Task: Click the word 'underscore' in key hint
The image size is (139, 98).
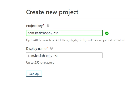Action: click(x=95, y=40)
